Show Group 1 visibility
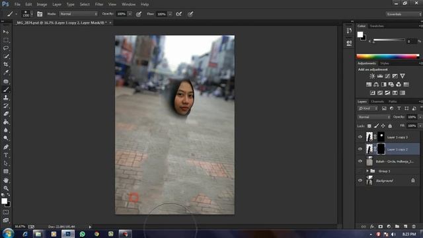The height and width of the screenshot is (238, 423). tap(360, 171)
